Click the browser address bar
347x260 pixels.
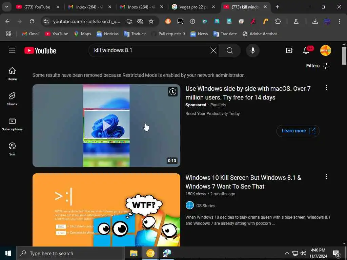pyautogui.click(x=86, y=21)
